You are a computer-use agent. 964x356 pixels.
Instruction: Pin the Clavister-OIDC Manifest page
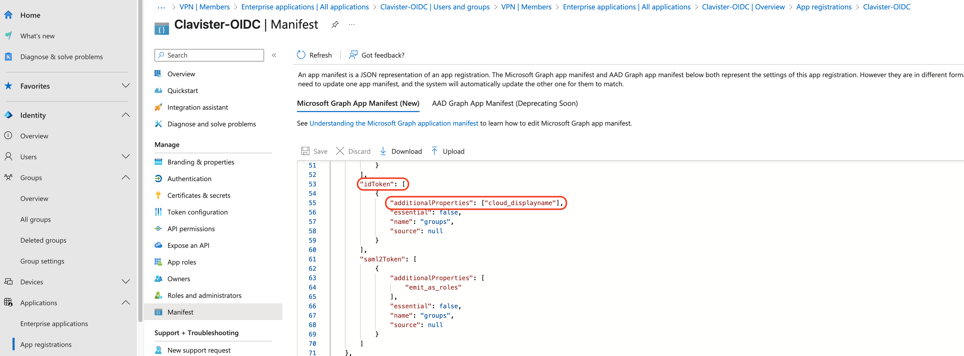pos(335,25)
